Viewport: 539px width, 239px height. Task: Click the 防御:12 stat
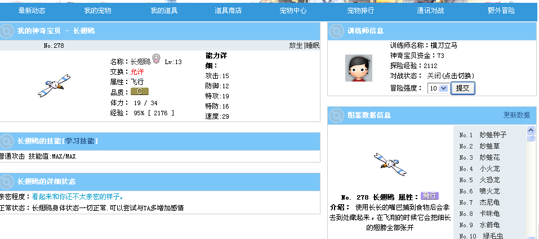[x=217, y=86]
